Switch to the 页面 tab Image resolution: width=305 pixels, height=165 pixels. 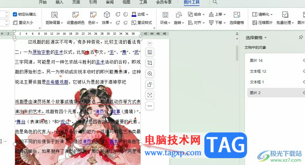coord(76,2)
